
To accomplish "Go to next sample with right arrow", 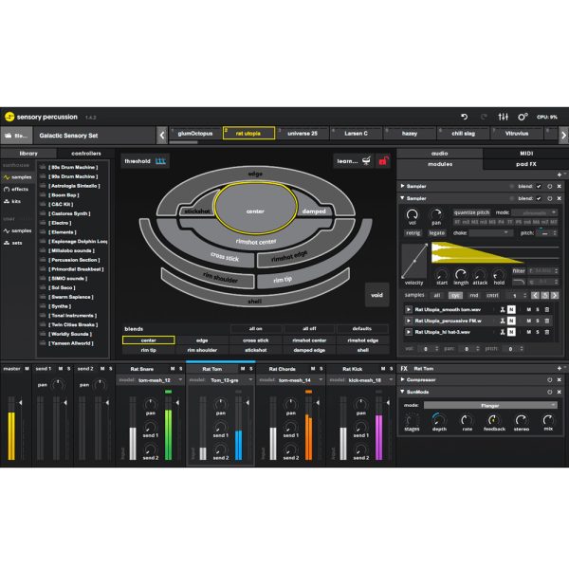I will pyautogui.click(x=555, y=295).
